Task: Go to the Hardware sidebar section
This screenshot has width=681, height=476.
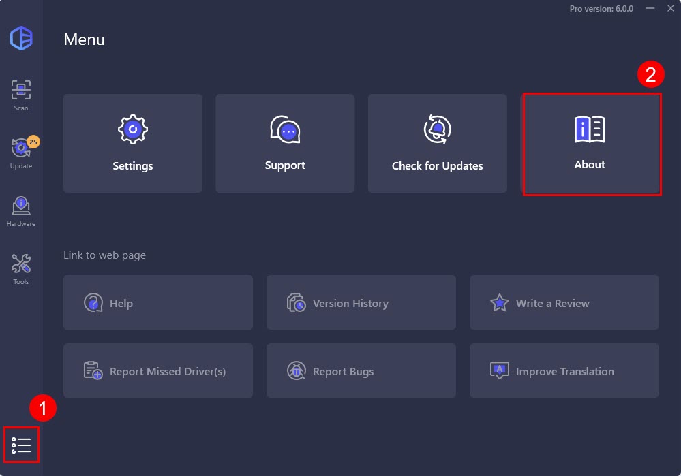Action: click(21, 210)
